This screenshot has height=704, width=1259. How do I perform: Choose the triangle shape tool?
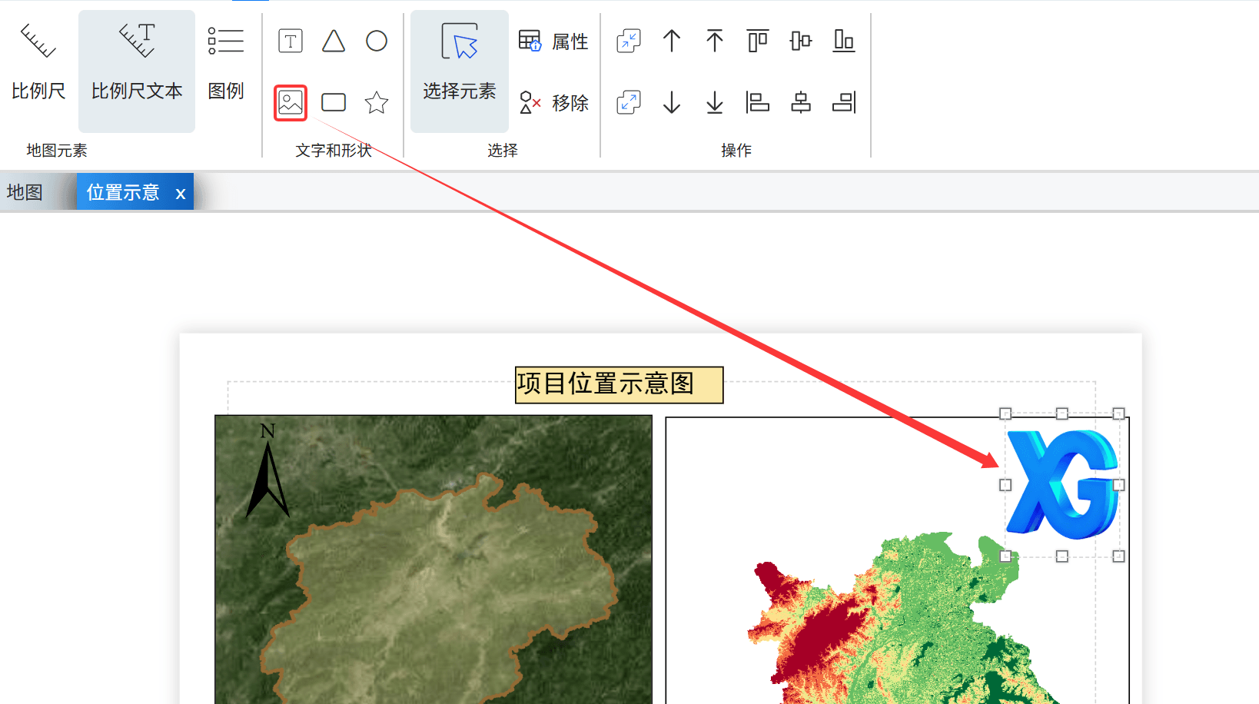click(x=334, y=41)
